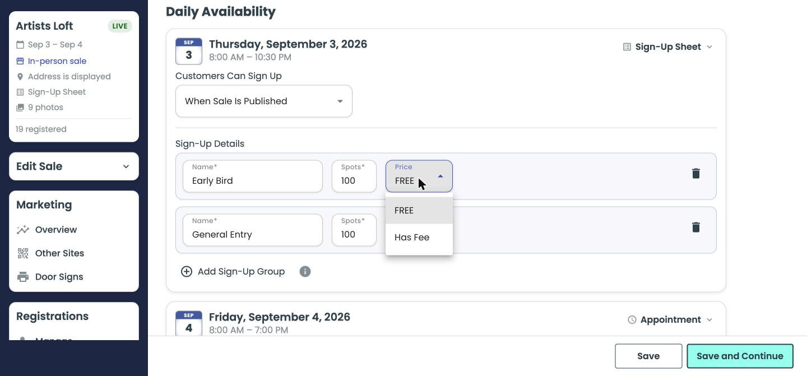The width and height of the screenshot is (807, 376).
Task: Open the In-person sale link
Action: (x=57, y=61)
